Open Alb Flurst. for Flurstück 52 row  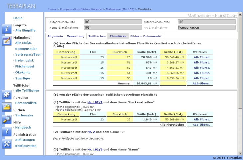pyautogui.click(x=202, y=68)
